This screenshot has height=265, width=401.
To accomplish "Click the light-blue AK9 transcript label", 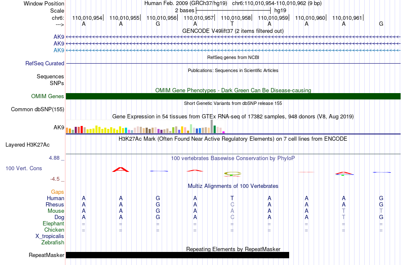I will pos(59,50).
